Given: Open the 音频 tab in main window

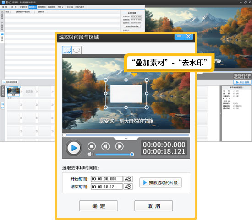Looking at the screenshot, I should [14, 7].
